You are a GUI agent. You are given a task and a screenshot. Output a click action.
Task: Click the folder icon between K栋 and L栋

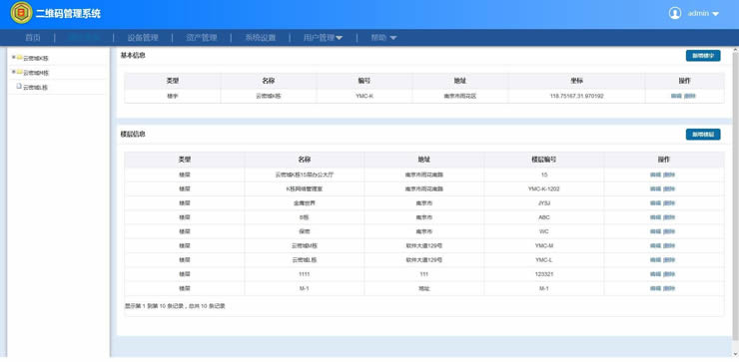coord(20,73)
